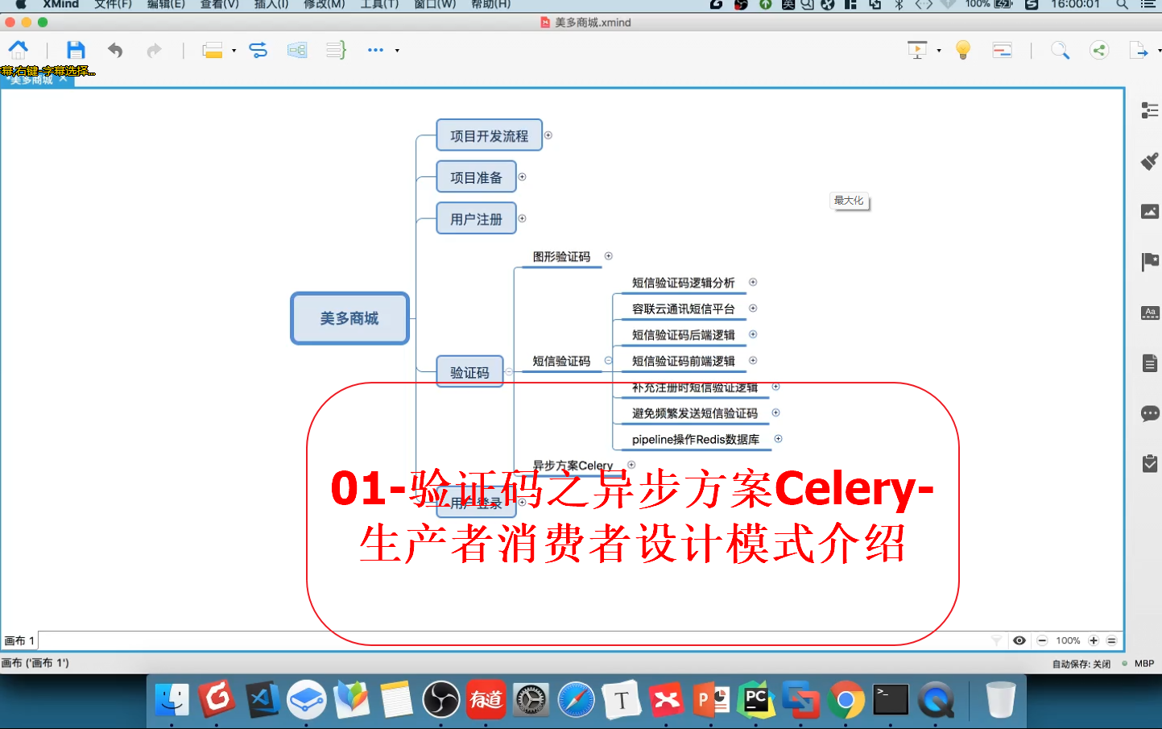Open the presentation dropdown arrow

tap(939, 51)
